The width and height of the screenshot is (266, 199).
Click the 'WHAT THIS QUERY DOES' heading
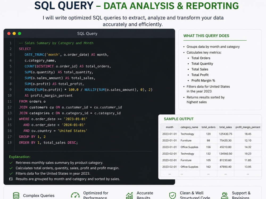tap(206, 36)
